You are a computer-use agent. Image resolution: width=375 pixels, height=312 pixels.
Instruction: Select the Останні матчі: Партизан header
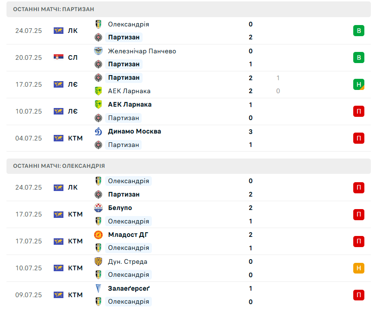coord(188,9)
